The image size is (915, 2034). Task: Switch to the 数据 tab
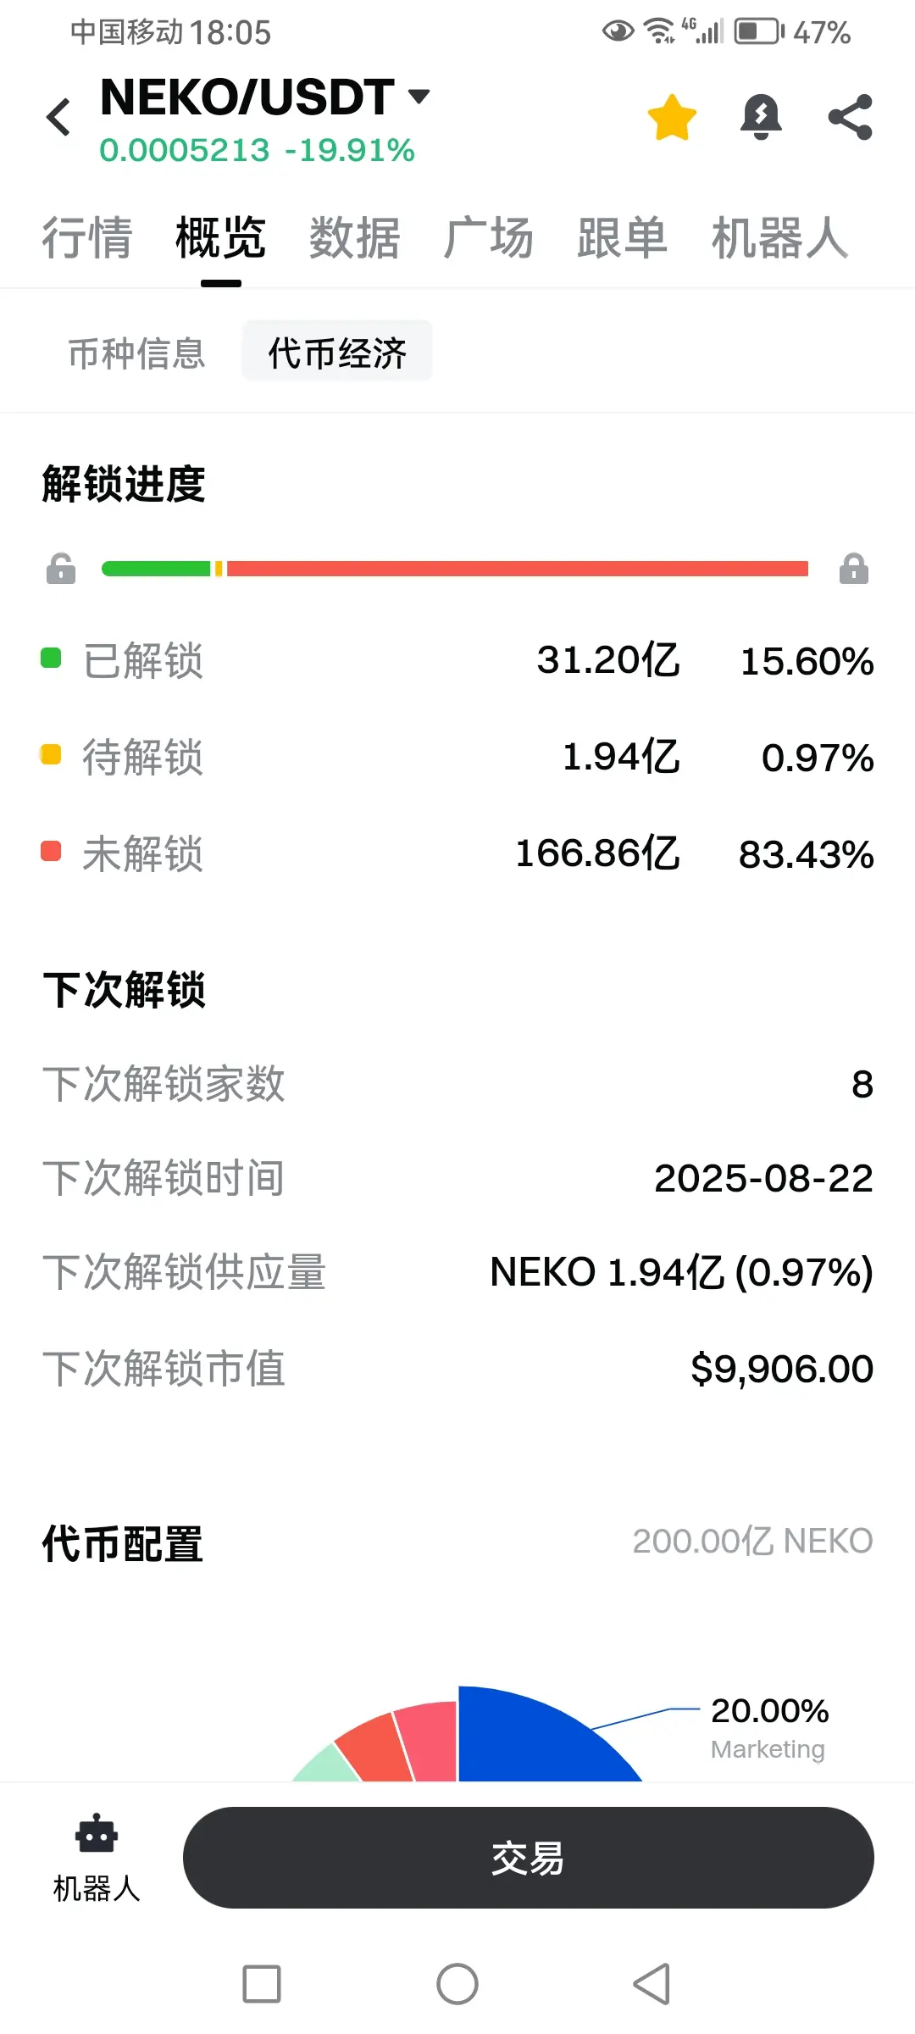[x=355, y=238]
